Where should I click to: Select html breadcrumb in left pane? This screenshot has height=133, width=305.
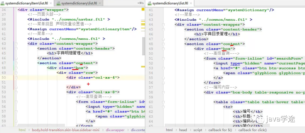click(22, 130)
